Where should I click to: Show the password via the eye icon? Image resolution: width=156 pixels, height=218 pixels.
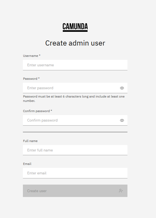122,88
